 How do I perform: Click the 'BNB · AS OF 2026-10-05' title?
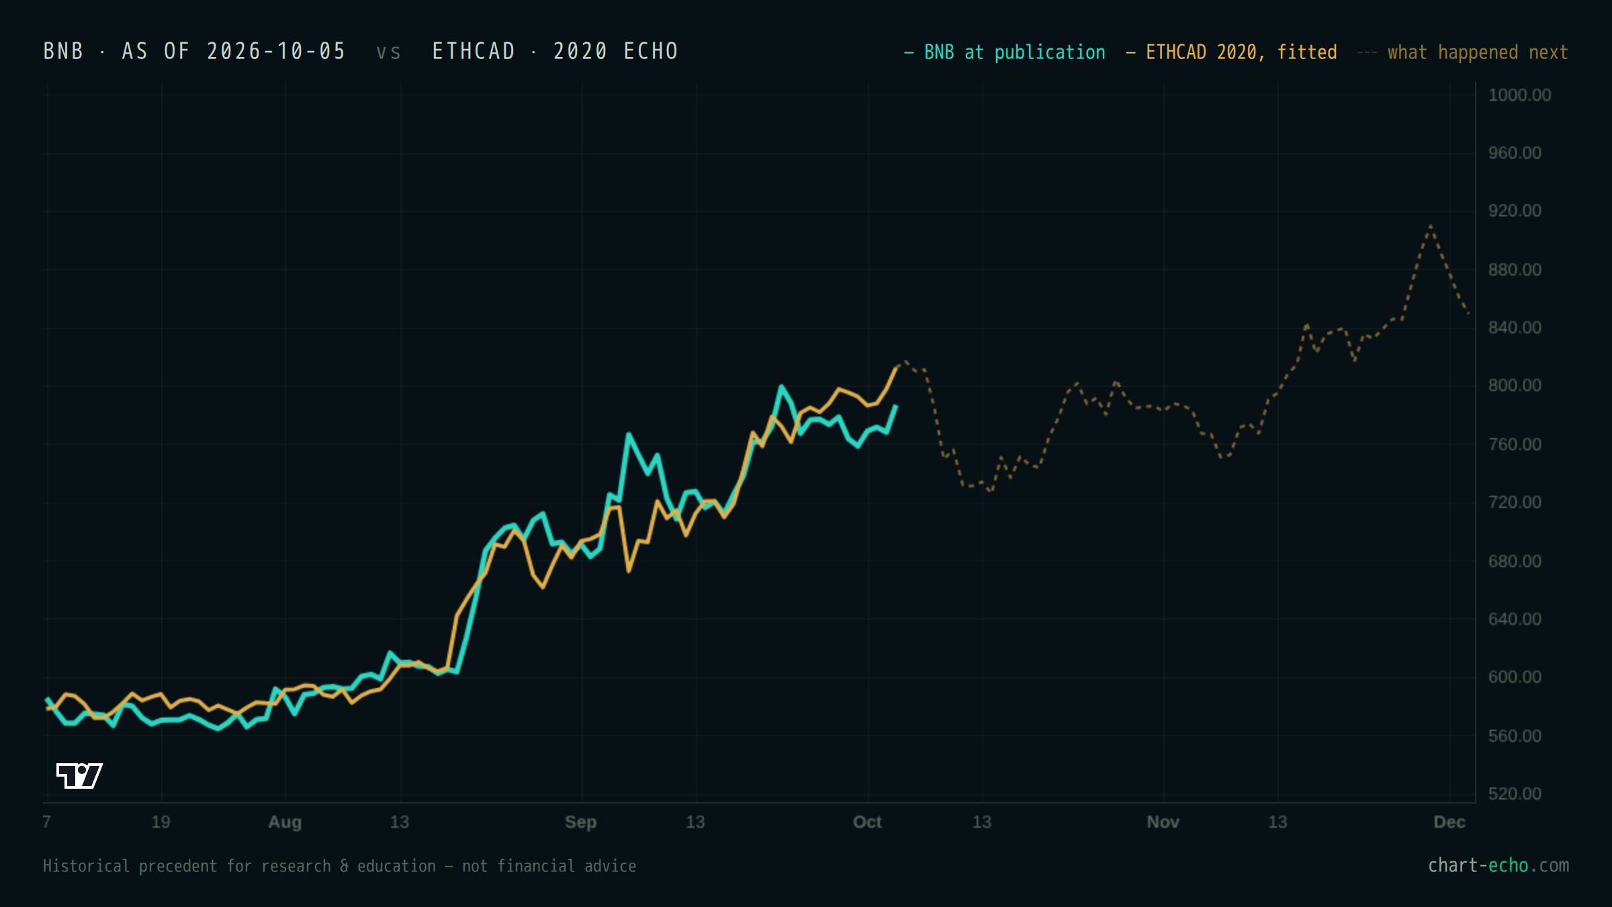pyautogui.click(x=195, y=51)
